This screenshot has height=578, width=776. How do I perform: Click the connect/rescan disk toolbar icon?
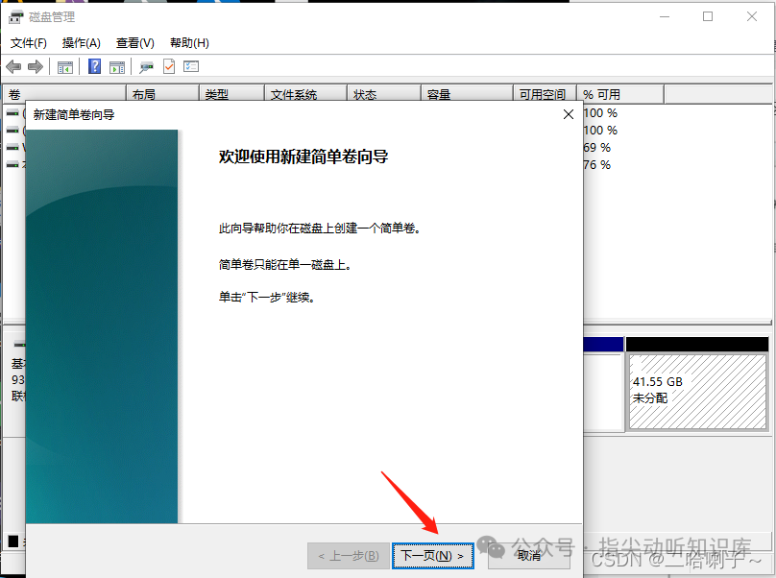tap(147, 67)
